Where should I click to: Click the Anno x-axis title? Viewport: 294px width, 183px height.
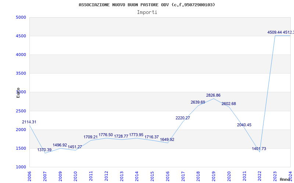click(284, 179)
